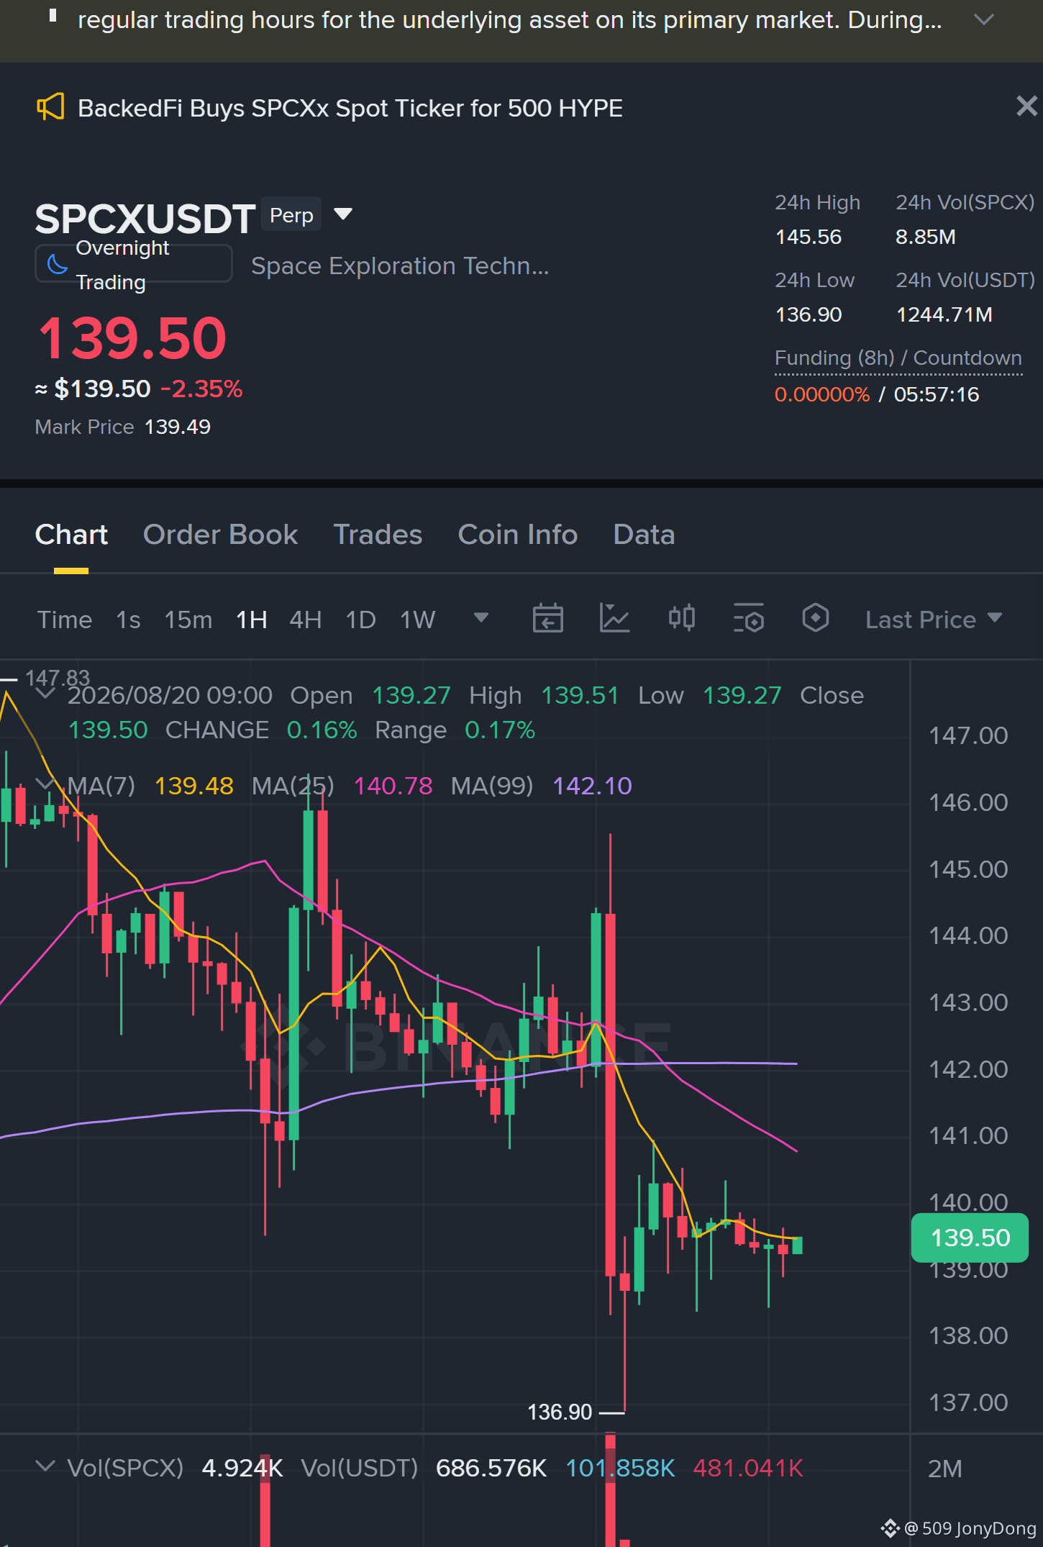Click the Mark Price value 139.49

178,427
